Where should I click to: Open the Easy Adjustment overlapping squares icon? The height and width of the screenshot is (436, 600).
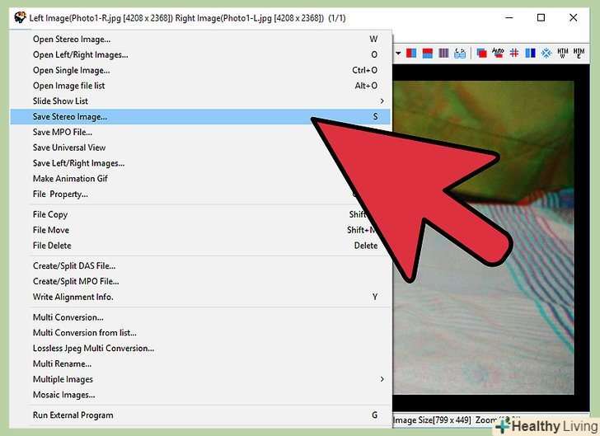pos(481,53)
